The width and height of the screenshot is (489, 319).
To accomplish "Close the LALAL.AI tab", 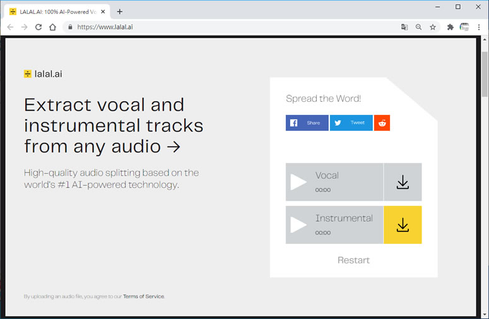I will click(x=103, y=11).
